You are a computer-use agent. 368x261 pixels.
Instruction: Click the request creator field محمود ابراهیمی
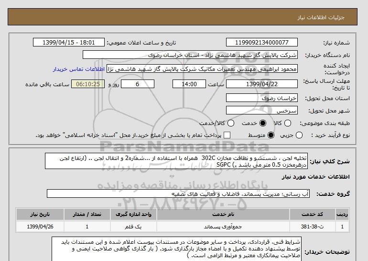(202, 68)
